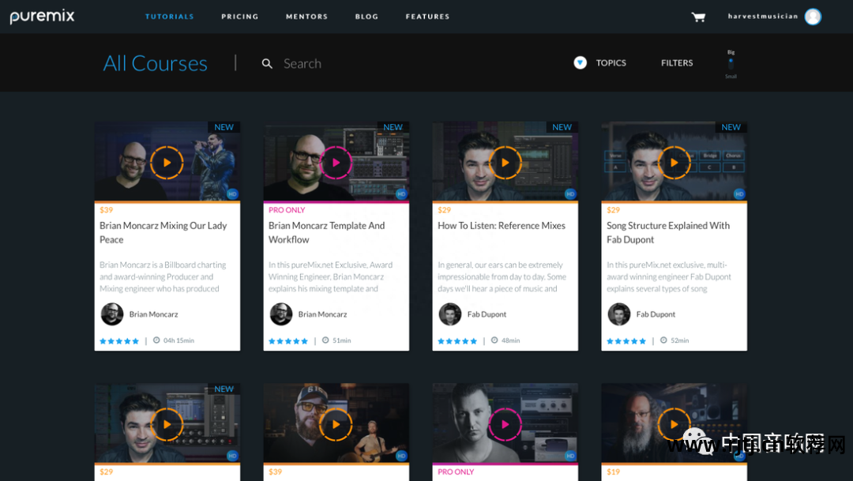
Task: Click the $19 price label
Action: pos(613,472)
